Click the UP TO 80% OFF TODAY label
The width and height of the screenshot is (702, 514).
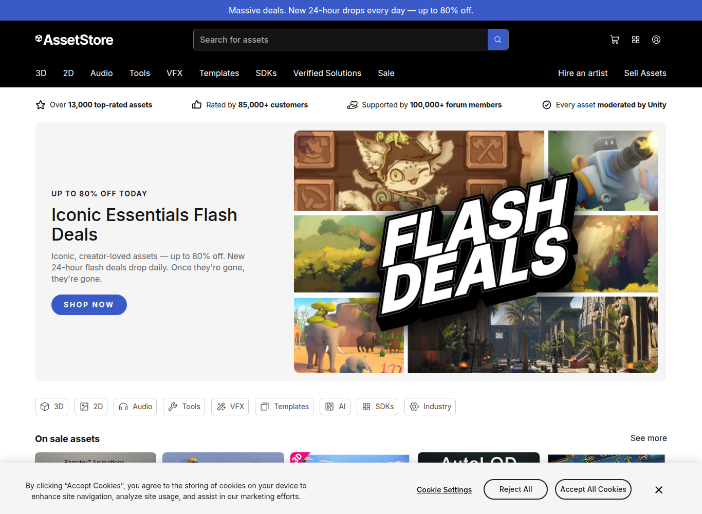click(x=99, y=194)
